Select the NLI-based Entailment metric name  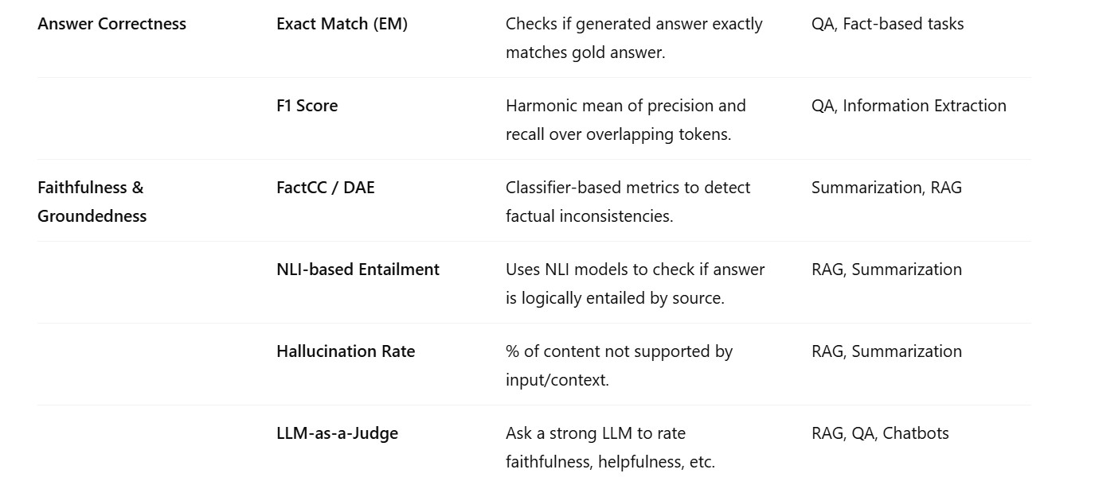358,270
